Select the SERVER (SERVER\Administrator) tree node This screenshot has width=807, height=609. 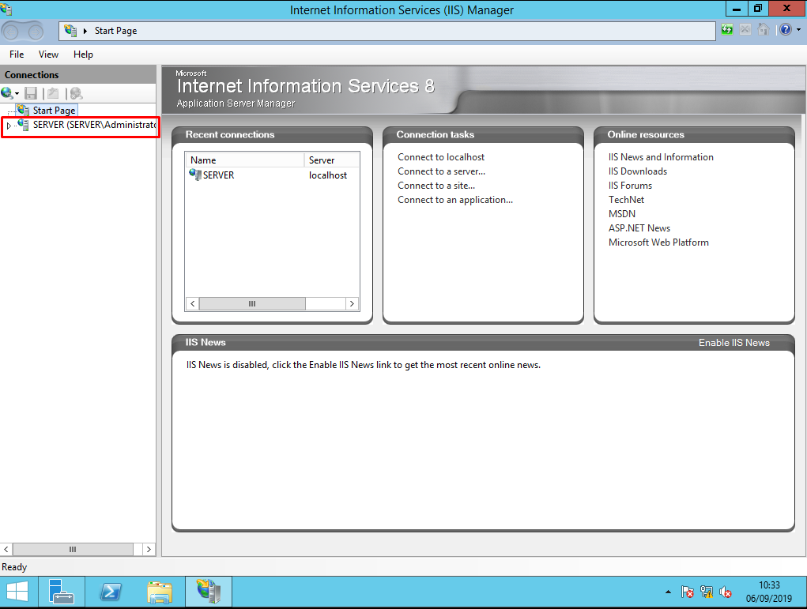tap(95, 125)
